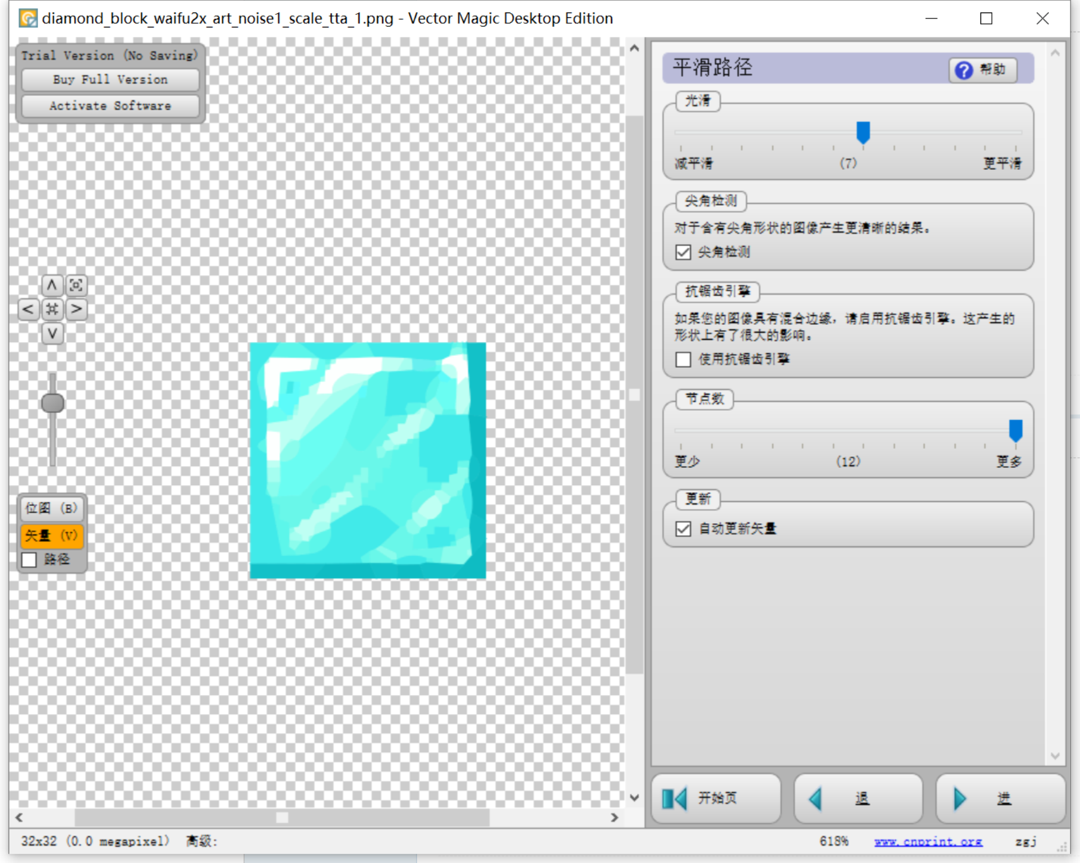Click the 32x32 image size status text
Viewport: 1080px width, 863px height.
[95, 842]
